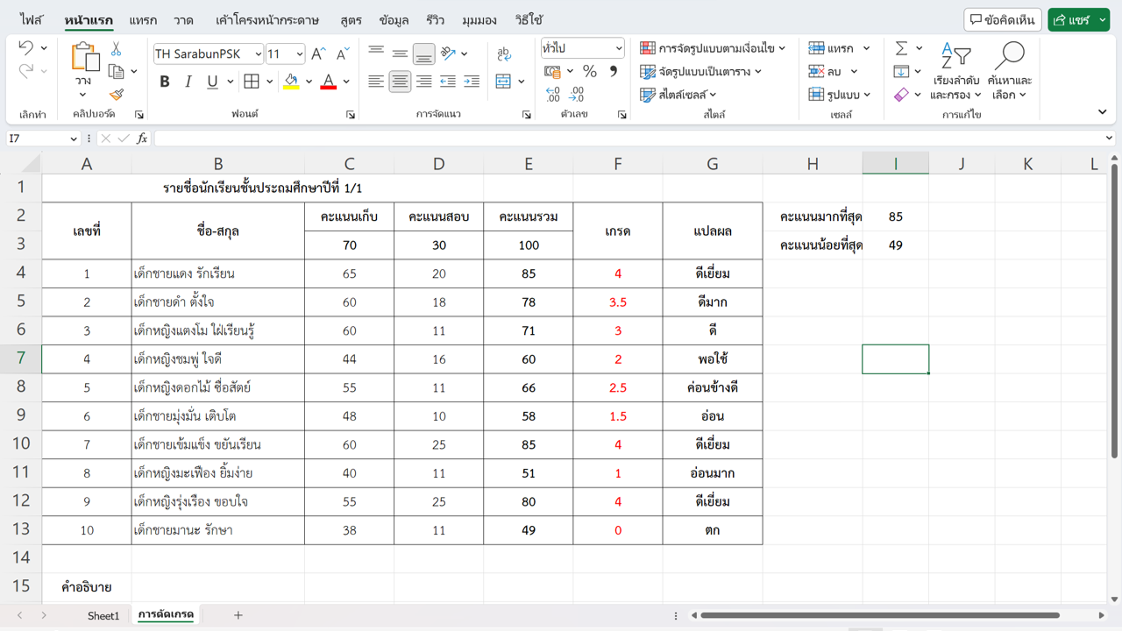Click the Undo arrow icon
1122x631 pixels.
point(25,49)
